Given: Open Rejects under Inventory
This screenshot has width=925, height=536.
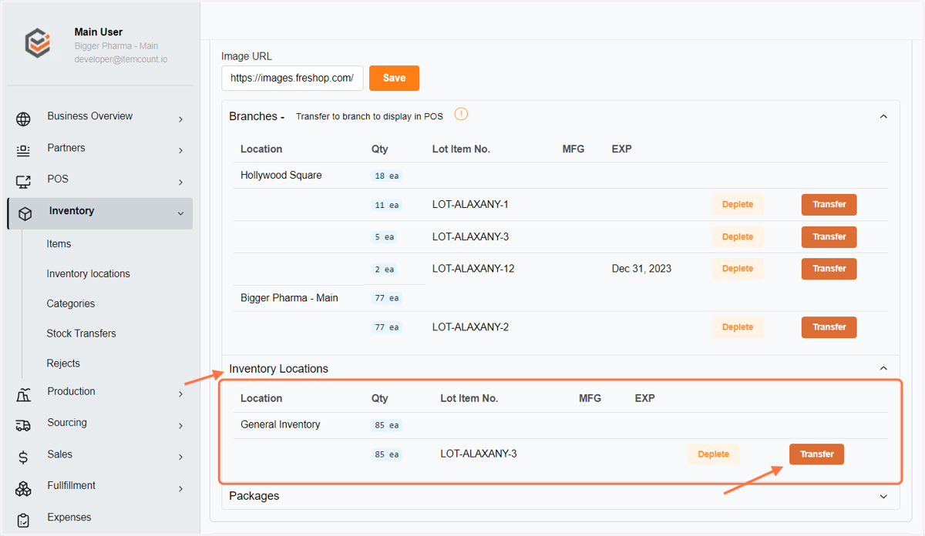Looking at the screenshot, I should (x=63, y=363).
